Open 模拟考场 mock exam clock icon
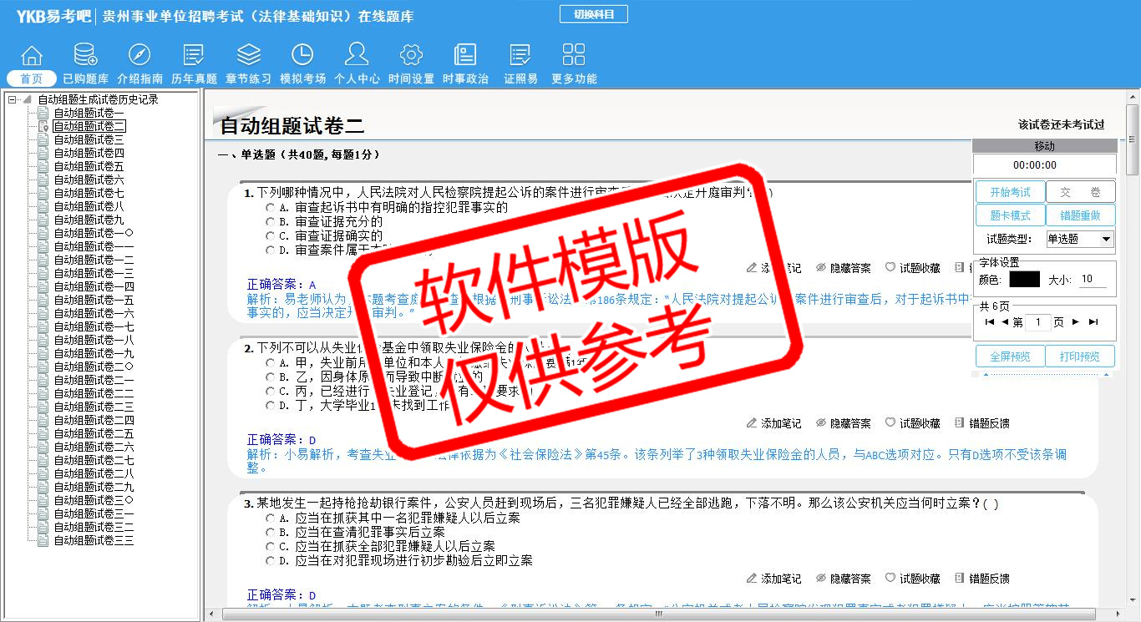This screenshot has height=622, width=1141. pos(302,56)
